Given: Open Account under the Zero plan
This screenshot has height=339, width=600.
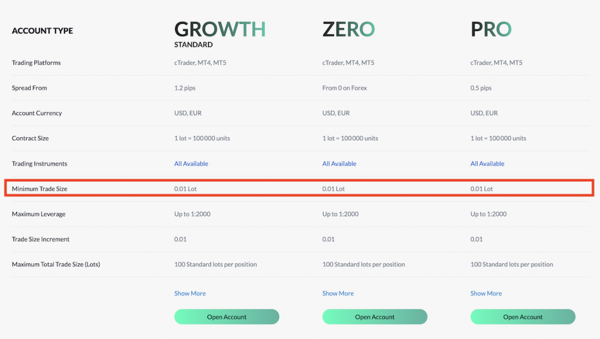Looking at the screenshot, I should (374, 317).
